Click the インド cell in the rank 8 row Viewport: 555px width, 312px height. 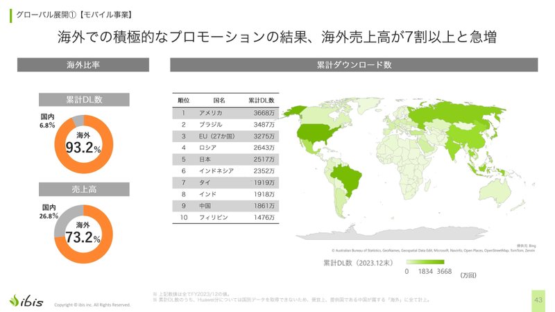click(207, 194)
